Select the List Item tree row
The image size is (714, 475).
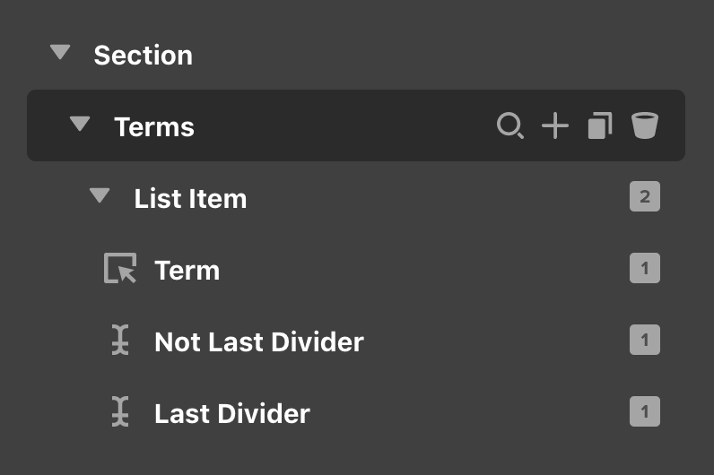[190, 198]
